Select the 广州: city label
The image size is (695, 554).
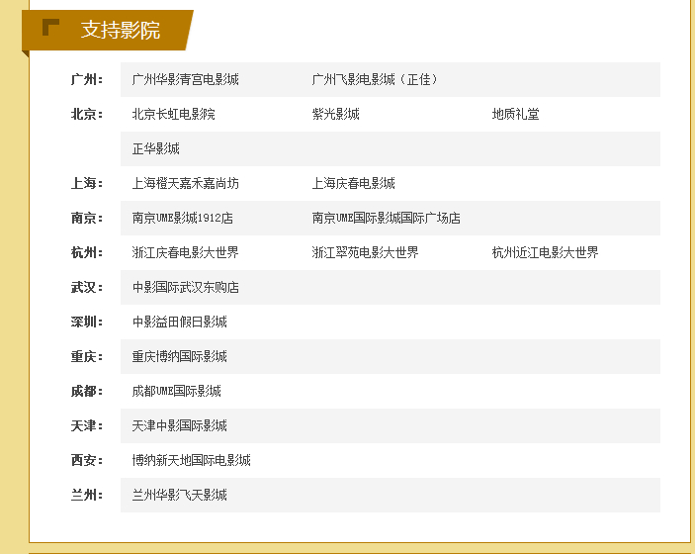tap(87, 80)
